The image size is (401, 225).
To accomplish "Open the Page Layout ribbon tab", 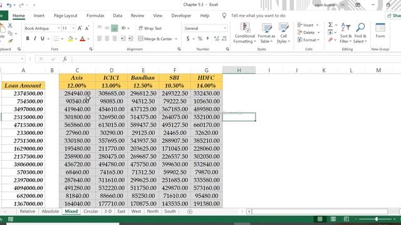I will coord(65,16).
